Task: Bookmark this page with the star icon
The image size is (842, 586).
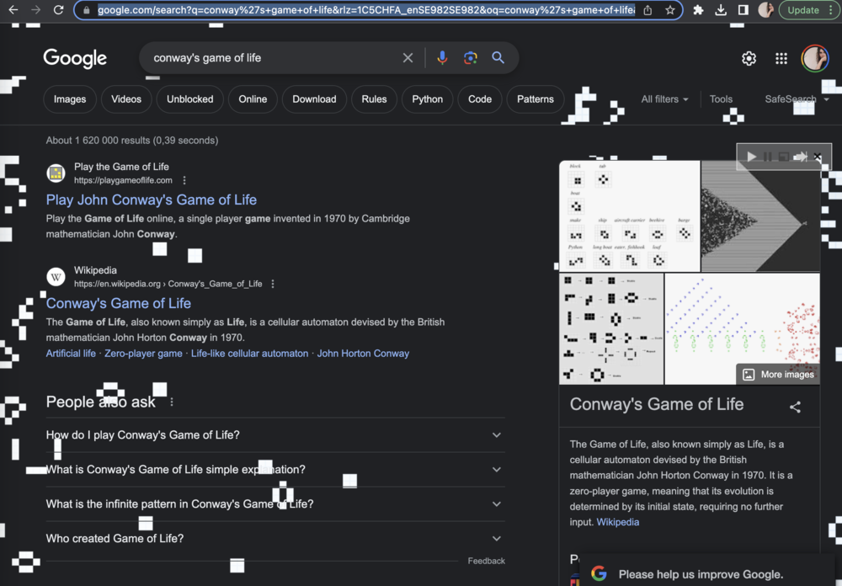Action: coord(669,10)
